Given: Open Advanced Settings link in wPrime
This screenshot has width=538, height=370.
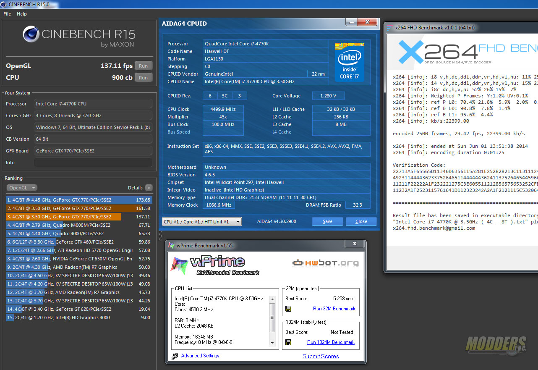Looking at the screenshot, I should 200,356.
